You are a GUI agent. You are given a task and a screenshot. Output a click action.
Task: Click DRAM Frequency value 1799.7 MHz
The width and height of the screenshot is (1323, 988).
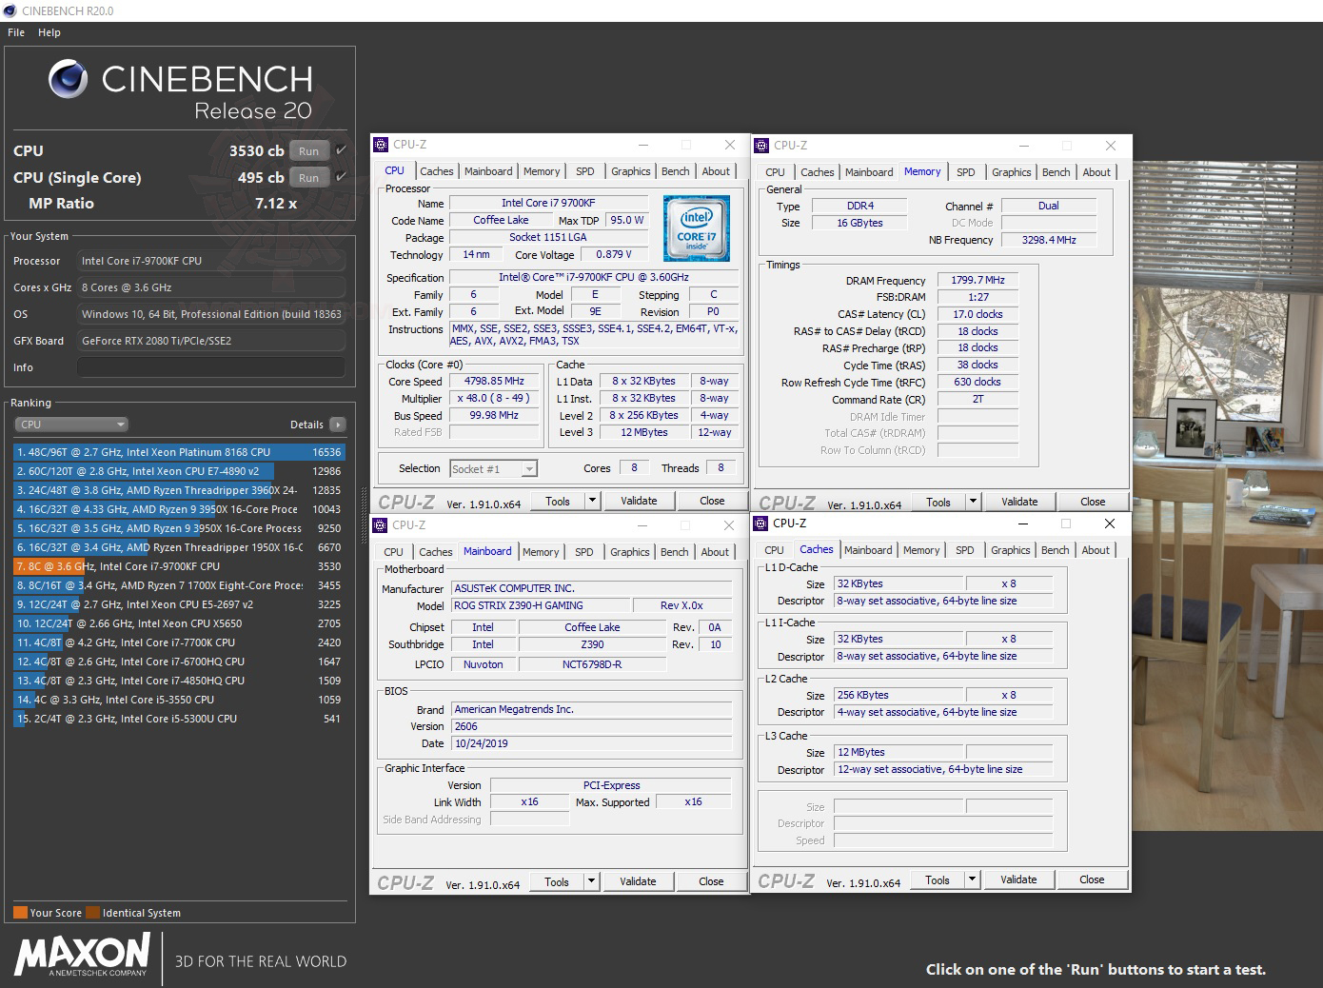click(977, 280)
